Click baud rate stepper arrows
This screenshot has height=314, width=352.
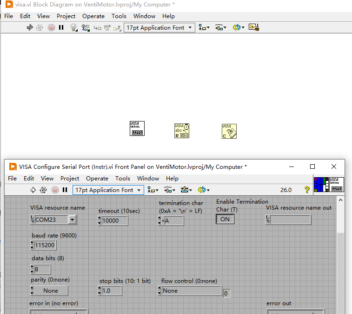[x=32, y=245]
